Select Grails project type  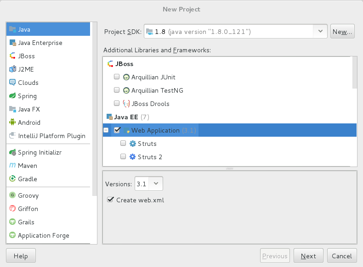(x=48, y=222)
